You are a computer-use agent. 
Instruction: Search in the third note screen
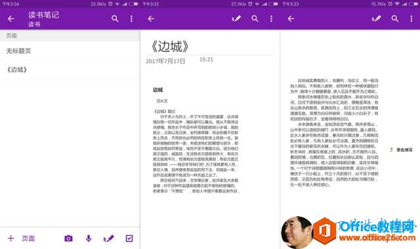click(x=395, y=19)
